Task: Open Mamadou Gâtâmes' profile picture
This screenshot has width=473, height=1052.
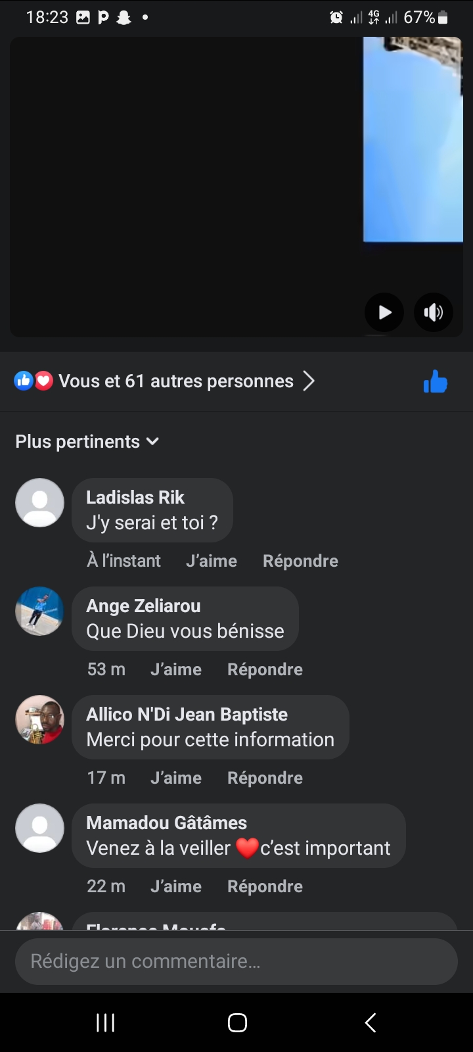Action: tap(39, 828)
